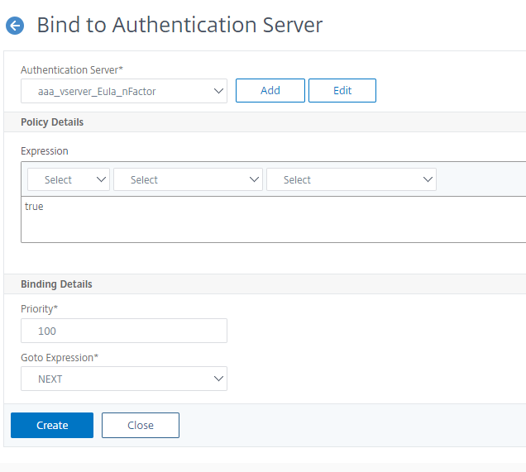Click the Priority label
This screenshot has width=526, height=472.
click(39, 309)
